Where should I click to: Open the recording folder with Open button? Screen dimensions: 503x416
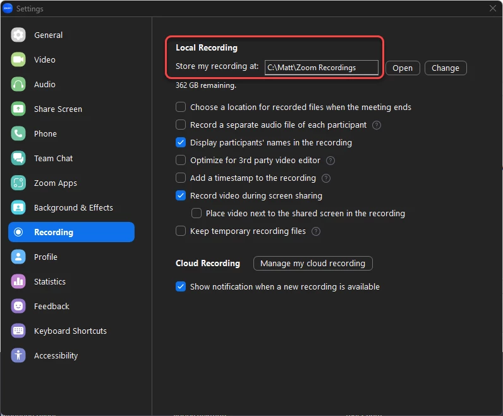click(x=403, y=68)
